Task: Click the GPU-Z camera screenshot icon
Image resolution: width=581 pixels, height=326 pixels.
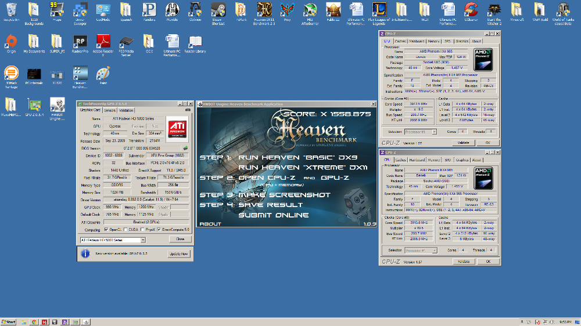Action: click(188, 110)
